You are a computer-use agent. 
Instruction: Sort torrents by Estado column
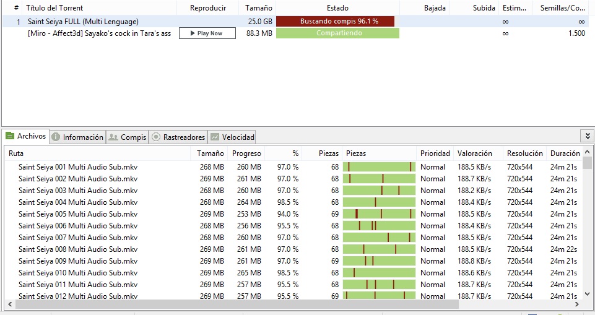click(x=337, y=8)
